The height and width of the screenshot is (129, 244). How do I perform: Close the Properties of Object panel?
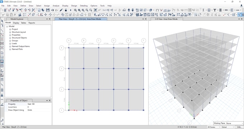point(50,101)
